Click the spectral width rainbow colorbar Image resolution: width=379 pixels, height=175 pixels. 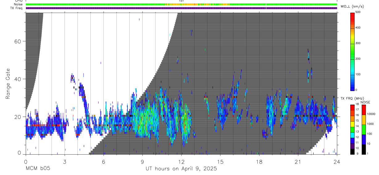click(352, 51)
